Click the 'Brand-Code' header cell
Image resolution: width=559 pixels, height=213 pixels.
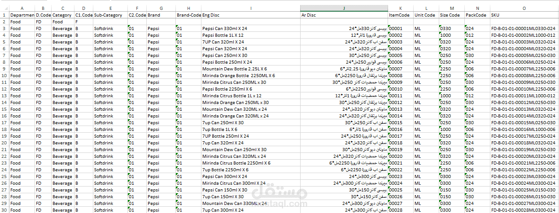(x=188, y=15)
